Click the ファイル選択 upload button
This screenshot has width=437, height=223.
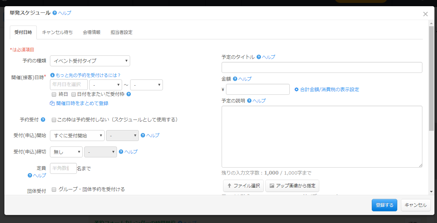coord(243,185)
